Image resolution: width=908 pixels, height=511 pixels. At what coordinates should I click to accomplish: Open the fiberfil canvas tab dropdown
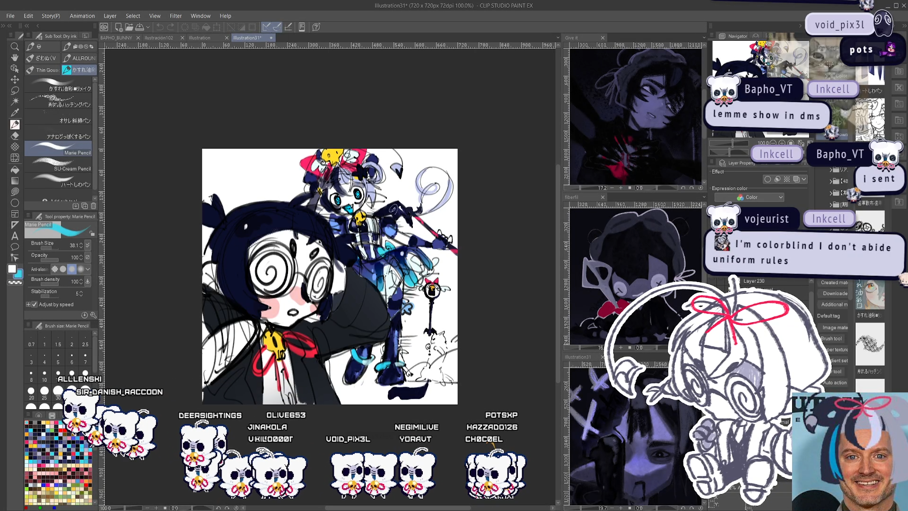click(x=704, y=197)
